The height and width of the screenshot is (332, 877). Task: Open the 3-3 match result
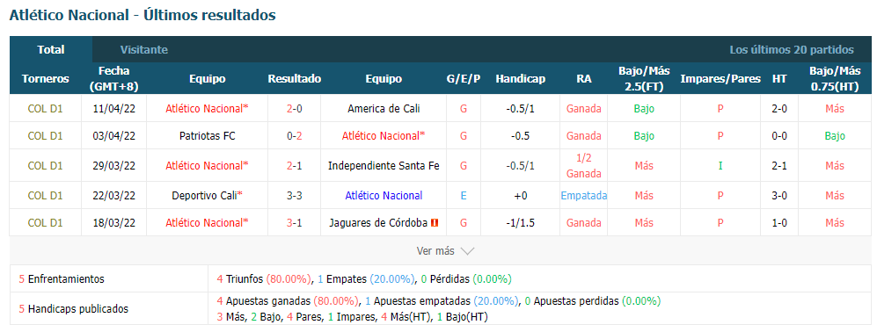click(294, 196)
